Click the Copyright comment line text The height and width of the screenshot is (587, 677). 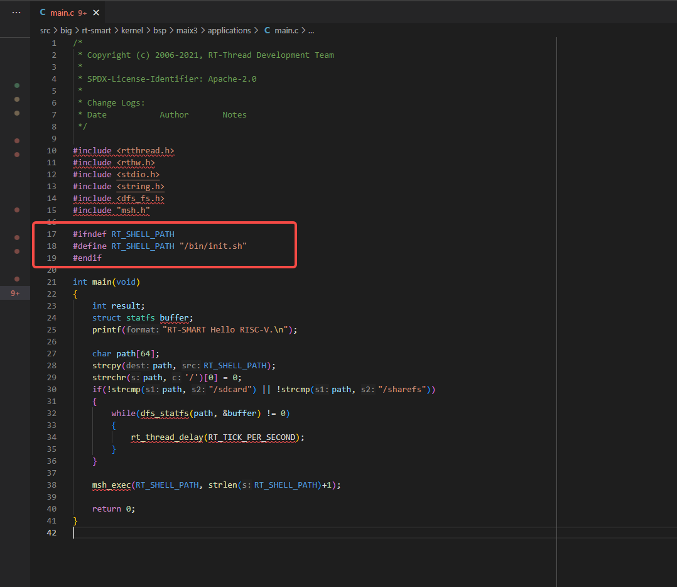tap(206, 55)
